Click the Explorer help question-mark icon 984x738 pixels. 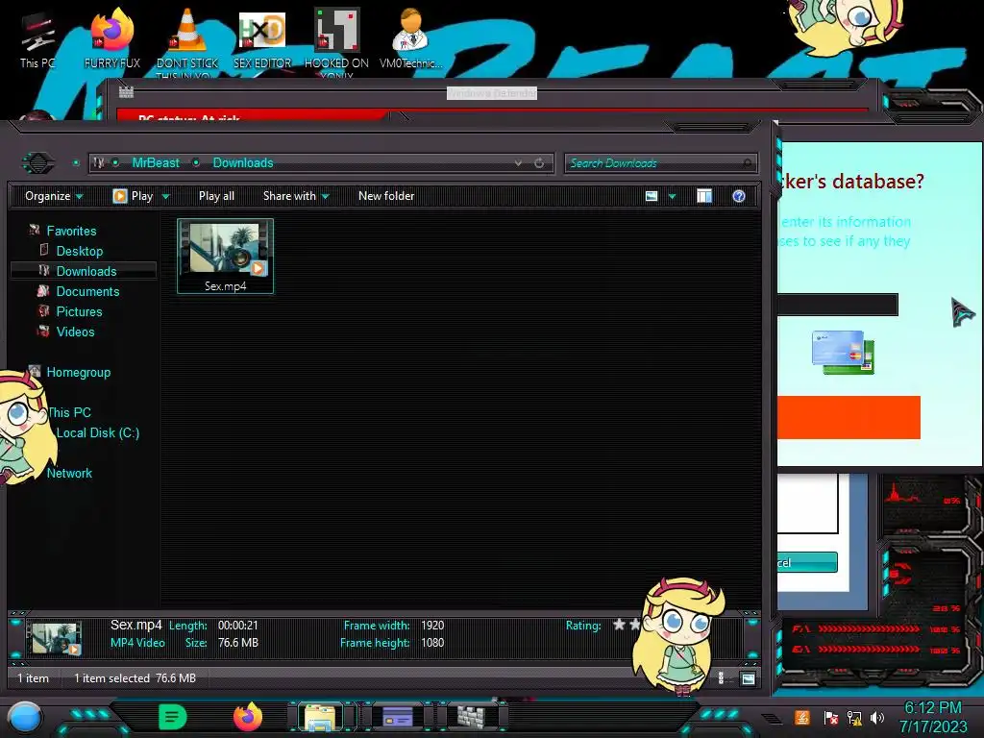pos(739,196)
